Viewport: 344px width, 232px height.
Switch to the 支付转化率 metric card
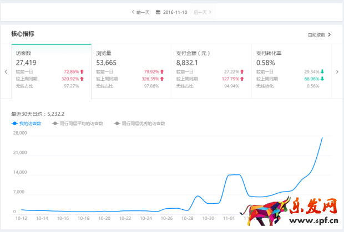[290, 71]
